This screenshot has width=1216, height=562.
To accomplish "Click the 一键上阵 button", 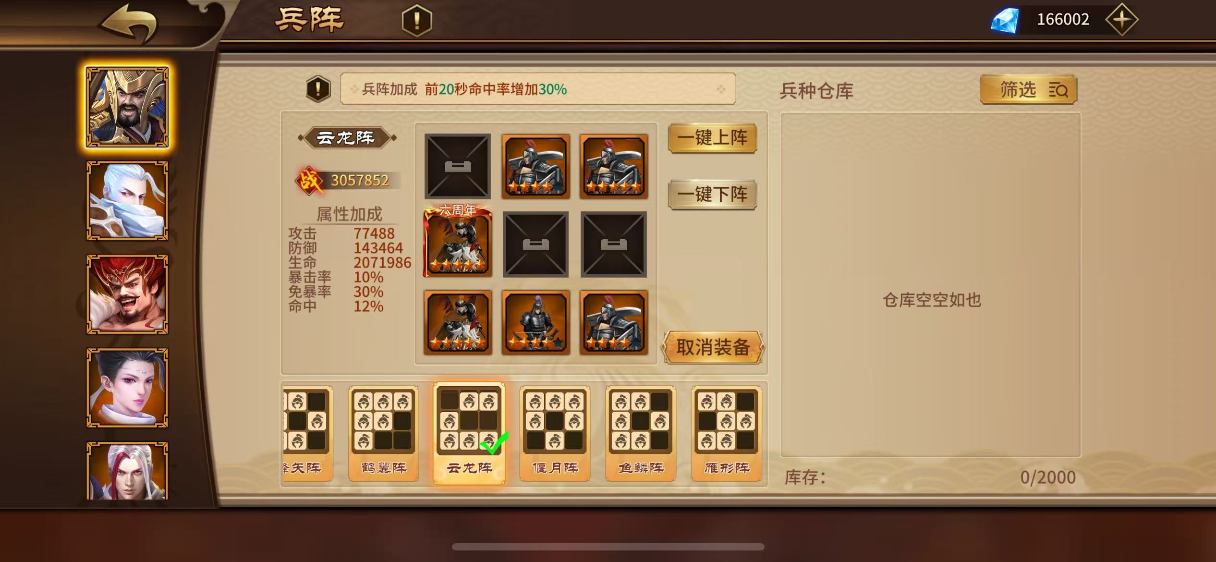I will [x=713, y=138].
